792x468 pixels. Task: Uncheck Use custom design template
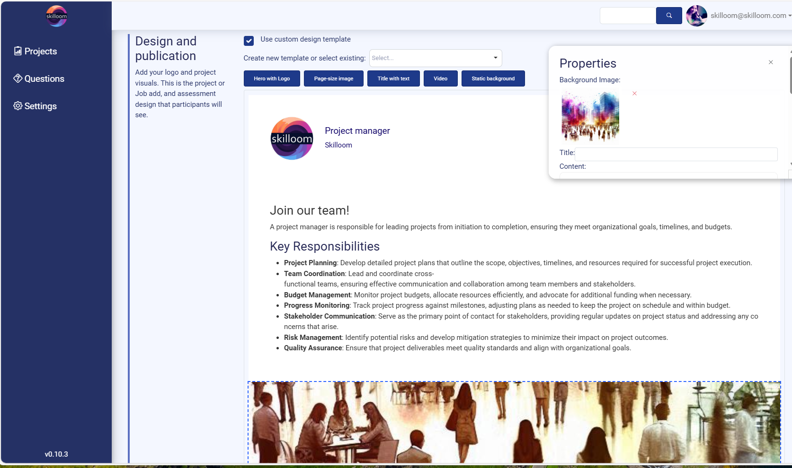pos(249,41)
